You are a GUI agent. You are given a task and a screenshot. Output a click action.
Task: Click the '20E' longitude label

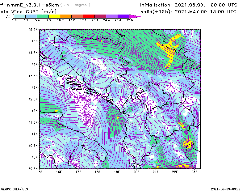(x=136, y=172)
